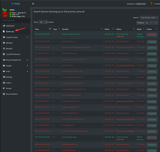Click hostname raspberrypi in header
Image resolution: width=160 pixels, height=152 pixels.
point(141,4)
